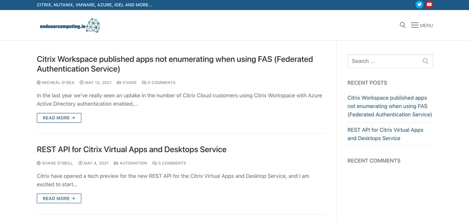Screen dimensions: 469x220
Task: Submit search with sidebar magnifier icon
Action: coord(425,61)
